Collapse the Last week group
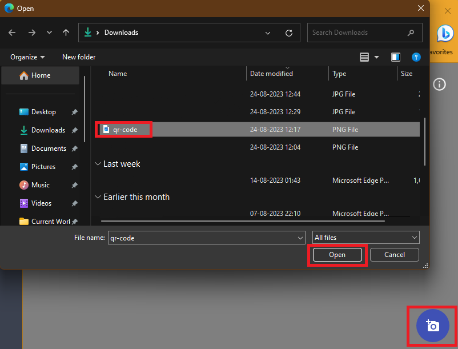The width and height of the screenshot is (458, 349). point(98,164)
